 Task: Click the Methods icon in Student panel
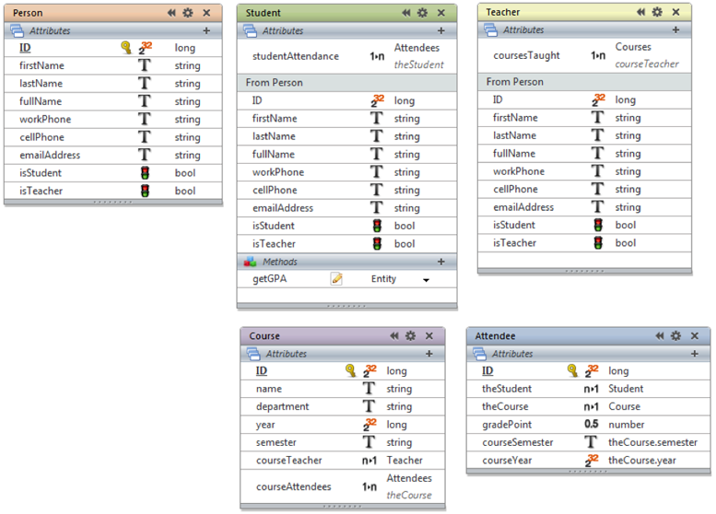pyautogui.click(x=250, y=262)
